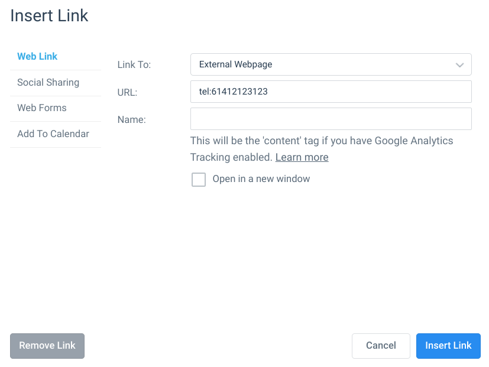Click the 'Name:' field label
Viewport: 489px width, 367px height.
[x=132, y=119]
